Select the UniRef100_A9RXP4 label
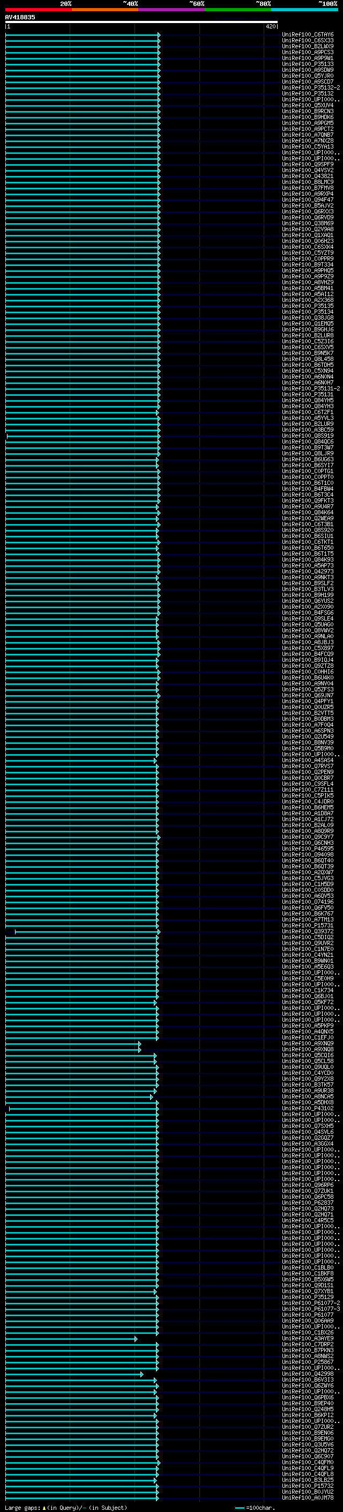Screen dimensions: 343x1512 [x=308, y=194]
